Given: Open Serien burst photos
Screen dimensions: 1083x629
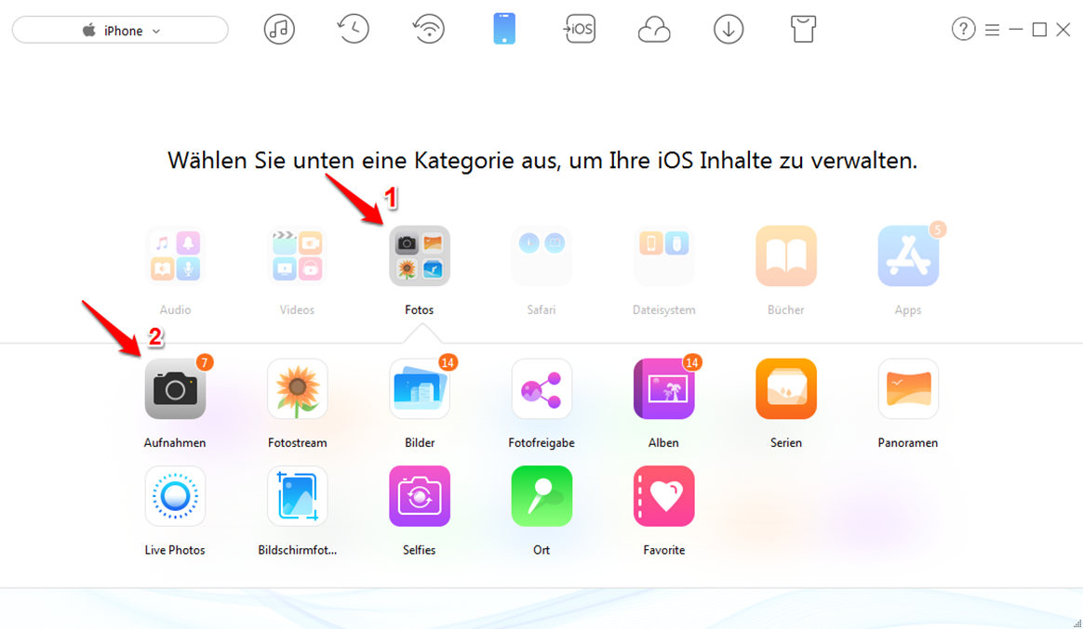Looking at the screenshot, I should tap(786, 389).
